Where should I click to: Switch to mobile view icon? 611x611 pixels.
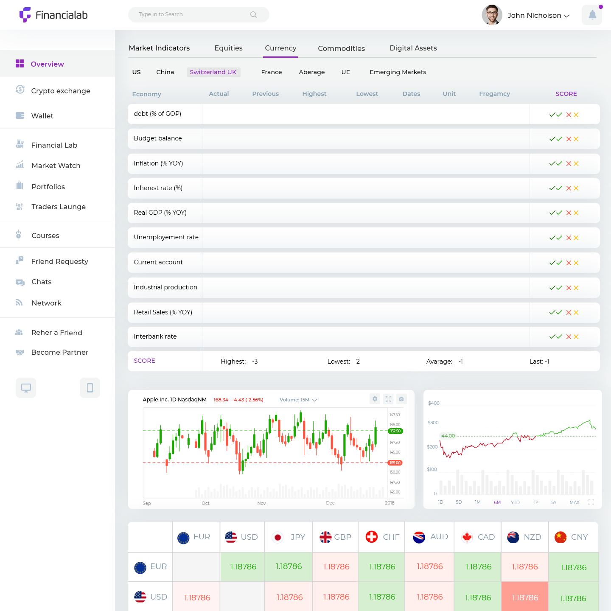pos(90,388)
